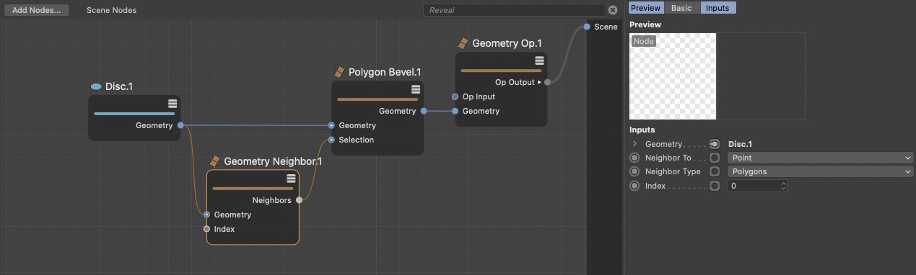Open the Polygon Bevel.1 node menu icon

[416, 89]
